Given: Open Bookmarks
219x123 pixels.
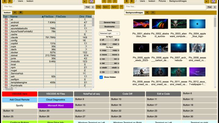Looking at the screenshot, I should 109,27.
